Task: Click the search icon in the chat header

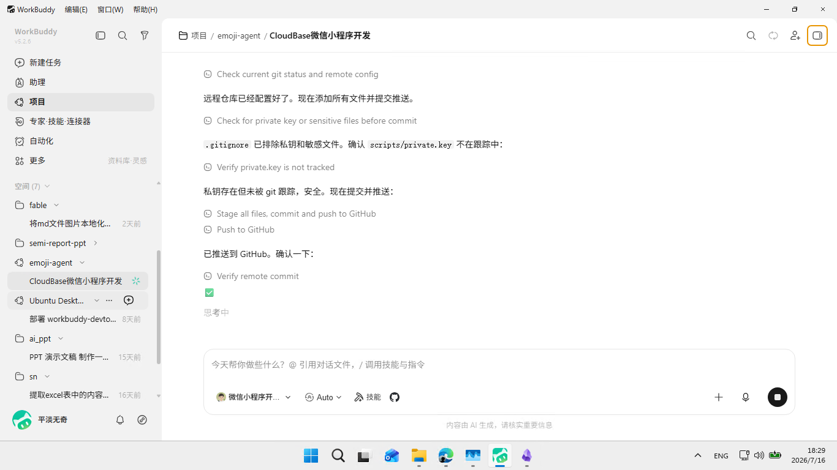Action: coord(751,35)
